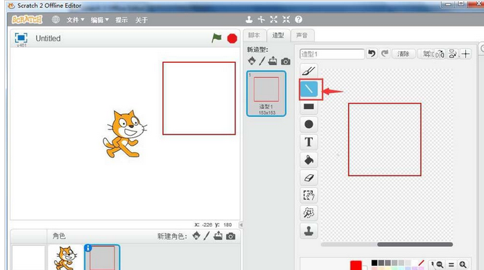Paint a new costume
The width and height of the screenshot is (484, 270).
[262, 61]
